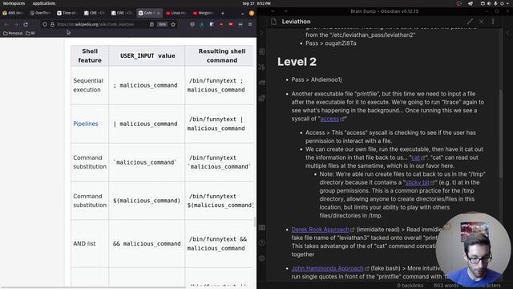Screen dimensions: 513x289
Task: Follow the "sticky bit" external link
Action: (417, 182)
